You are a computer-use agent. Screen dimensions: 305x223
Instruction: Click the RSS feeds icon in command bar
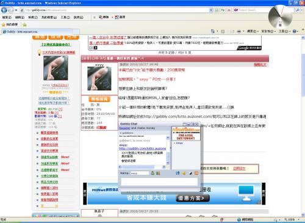(223, 31)
